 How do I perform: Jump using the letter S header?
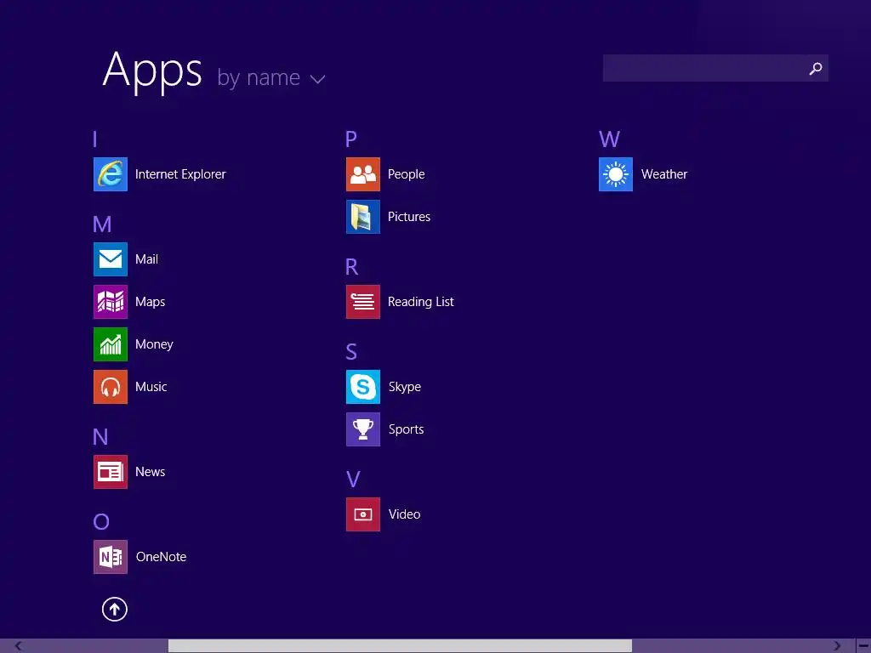coord(351,352)
